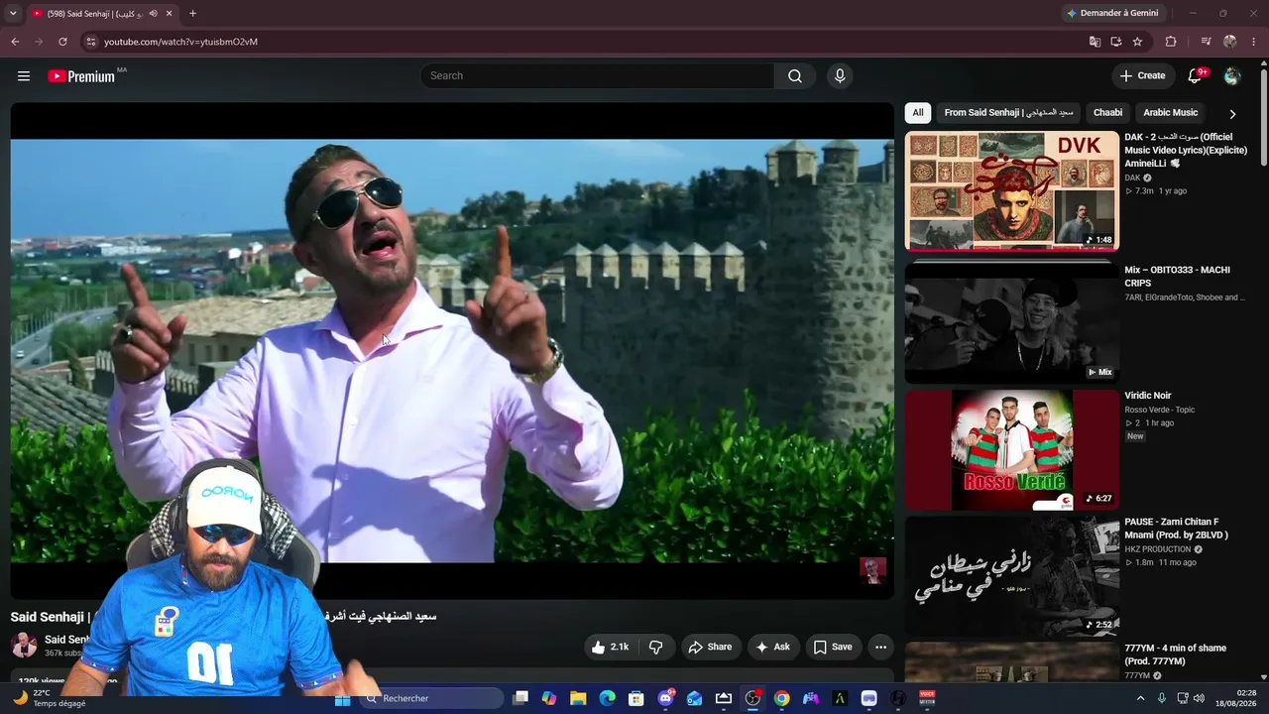Start voice search with microphone icon

point(840,76)
